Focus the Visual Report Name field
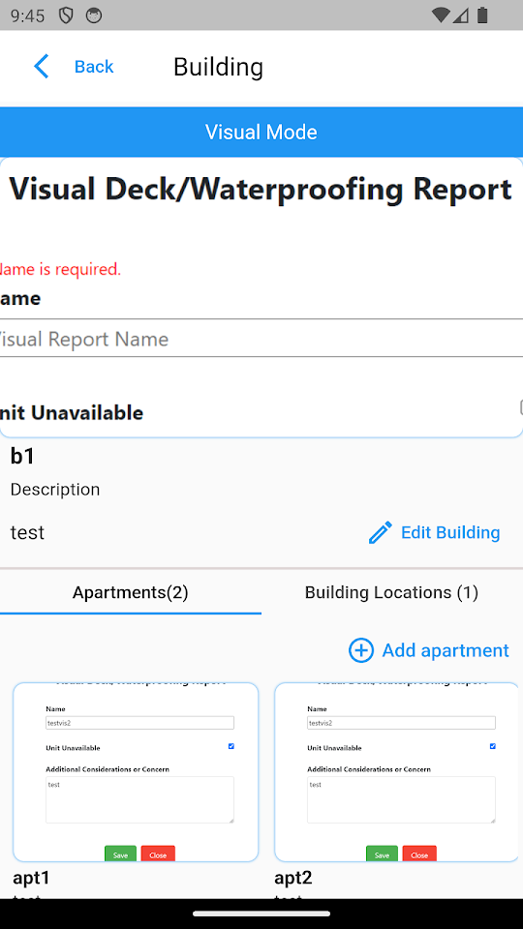Image resolution: width=523 pixels, height=929 pixels. pyautogui.click(x=261, y=339)
